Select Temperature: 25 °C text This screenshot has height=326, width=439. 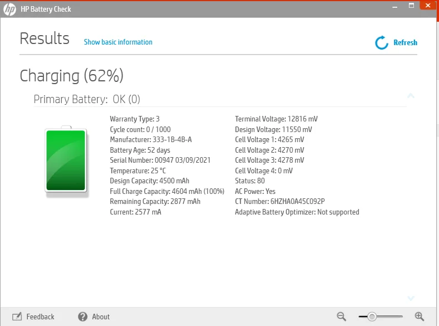pos(138,171)
